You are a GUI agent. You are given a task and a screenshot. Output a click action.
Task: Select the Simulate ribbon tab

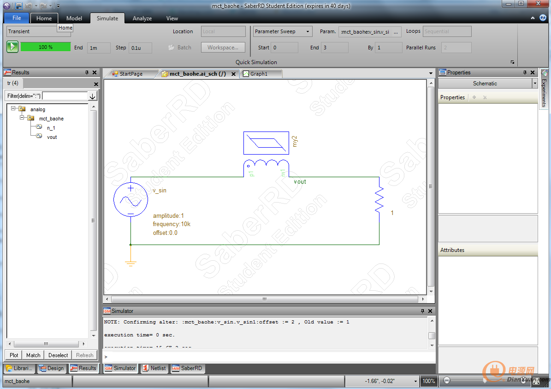click(107, 18)
